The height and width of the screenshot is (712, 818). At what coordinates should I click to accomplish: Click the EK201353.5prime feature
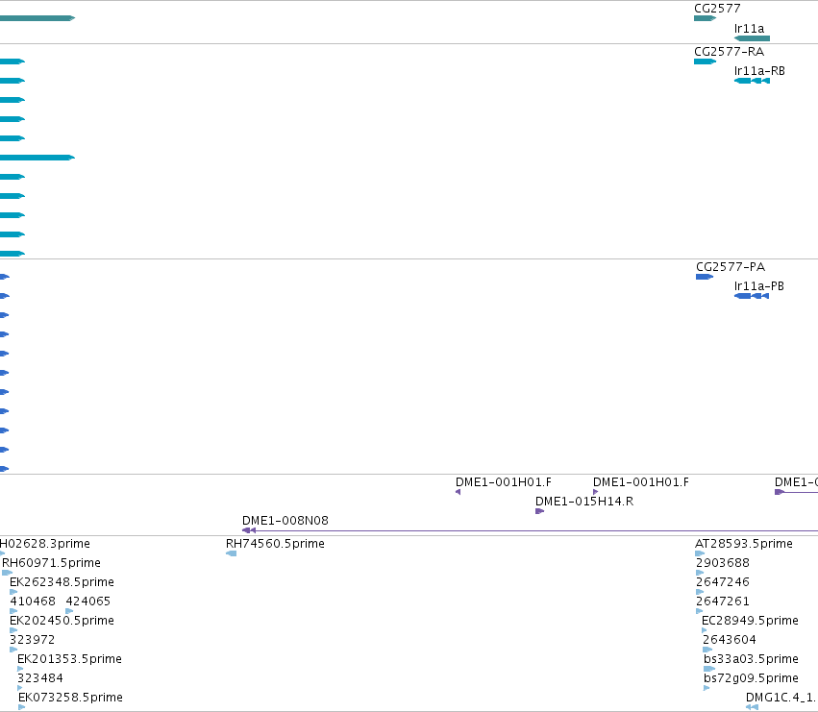pyautogui.click(x=20, y=669)
